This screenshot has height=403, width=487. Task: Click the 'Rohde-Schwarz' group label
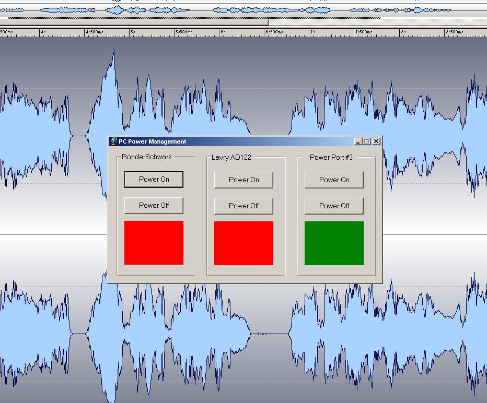click(x=146, y=157)
